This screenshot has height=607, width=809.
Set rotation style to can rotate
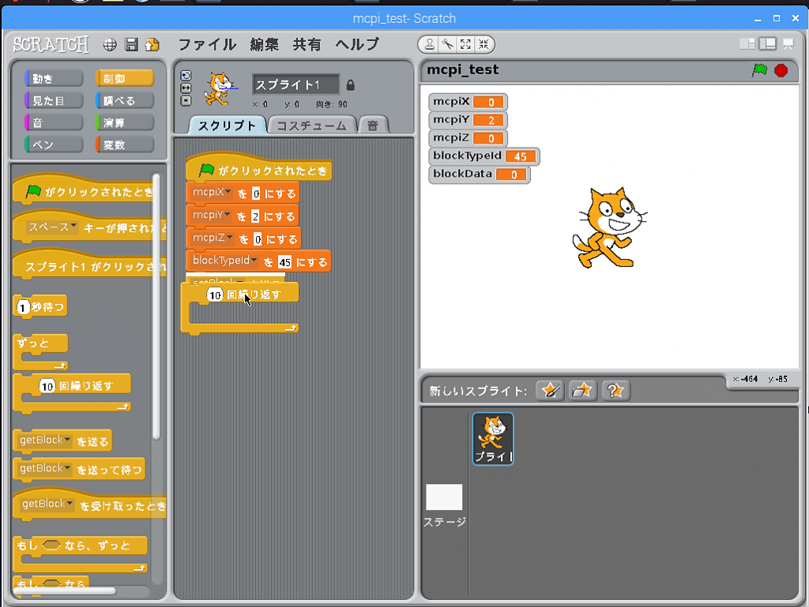coord(186,76)
